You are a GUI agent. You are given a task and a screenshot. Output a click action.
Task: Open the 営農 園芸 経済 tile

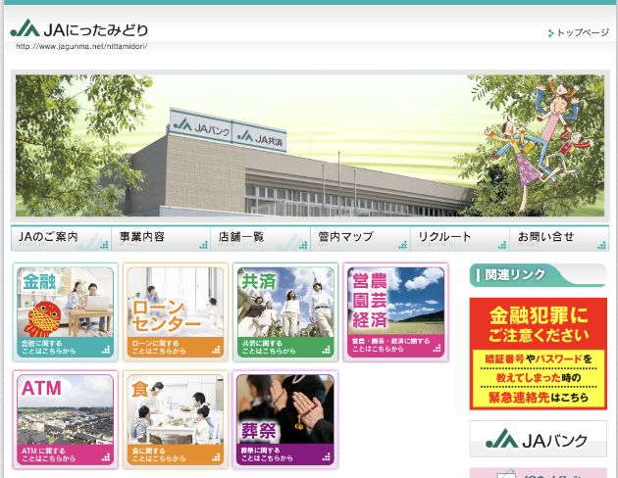396,311
